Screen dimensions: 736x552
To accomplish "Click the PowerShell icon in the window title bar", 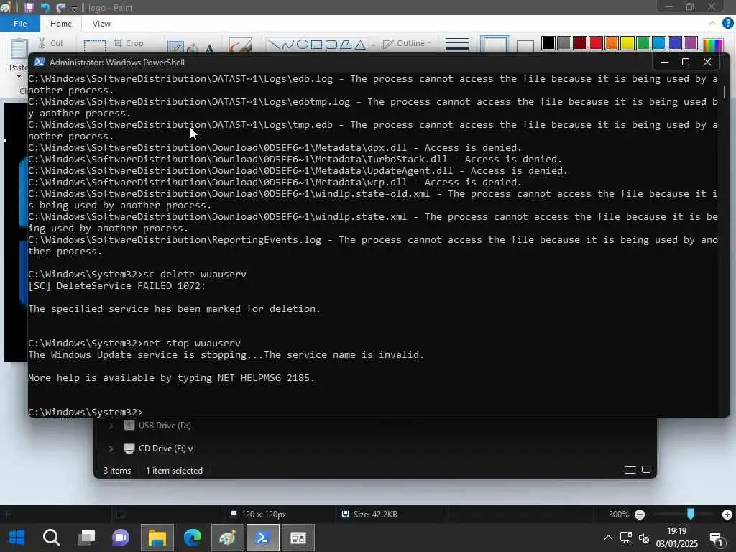I will pyautogui.click(x=40, y=63).
